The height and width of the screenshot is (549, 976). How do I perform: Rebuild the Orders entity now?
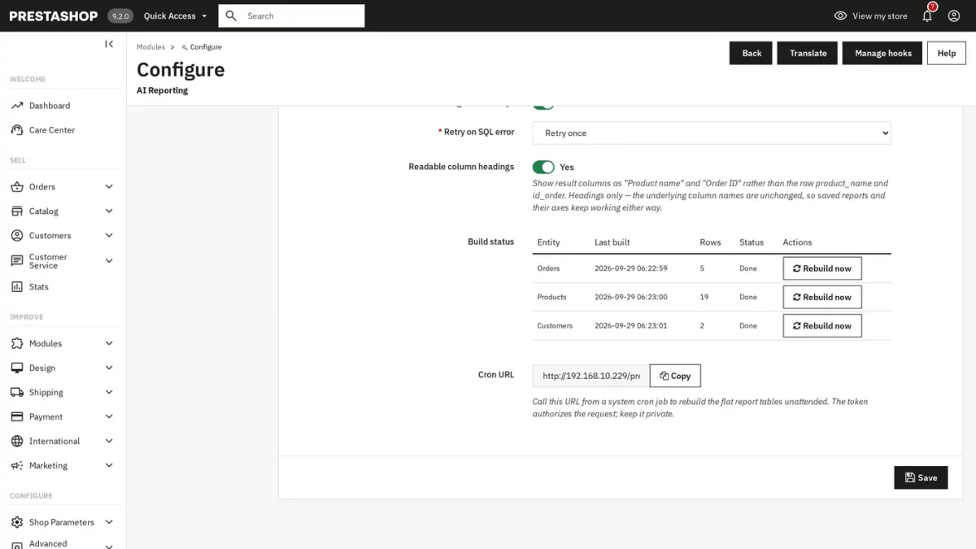click(822, 268)
